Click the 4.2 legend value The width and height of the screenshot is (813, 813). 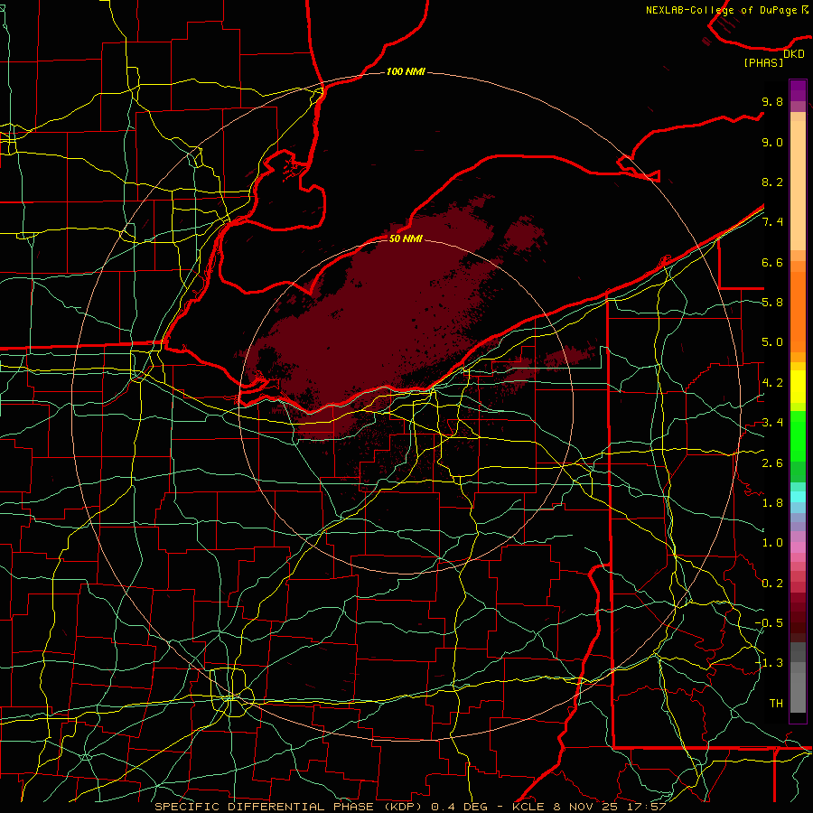(x=772, y=382)
